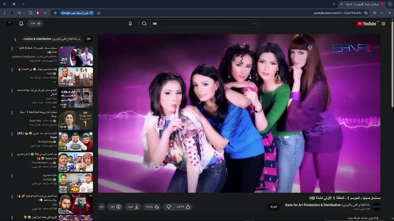Open the 41:20 YAZEEDX video thumbnail

tap(76, 183)
